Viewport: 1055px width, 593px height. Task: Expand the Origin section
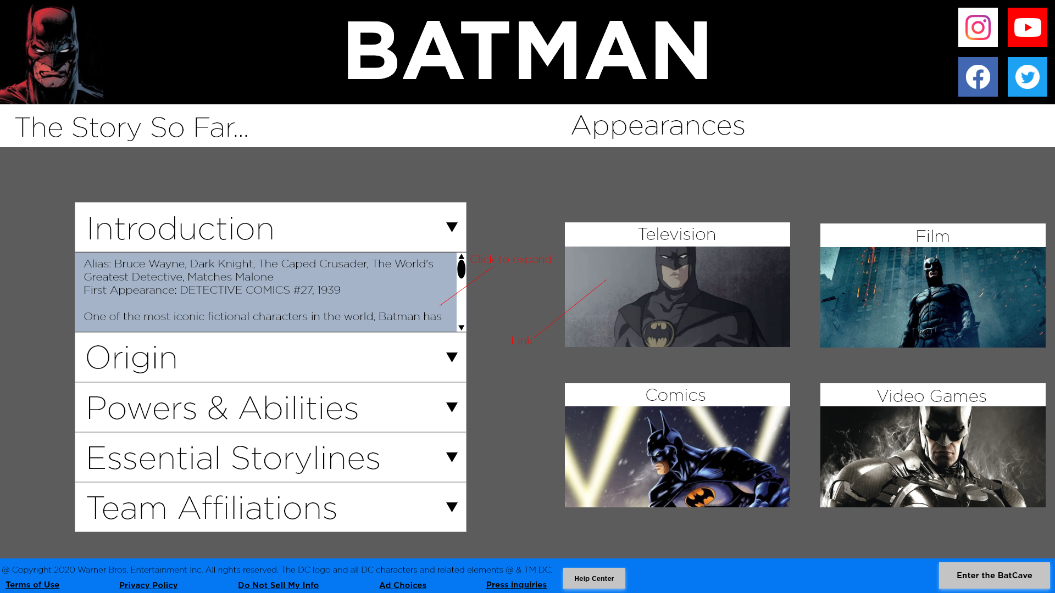point(452,357)
